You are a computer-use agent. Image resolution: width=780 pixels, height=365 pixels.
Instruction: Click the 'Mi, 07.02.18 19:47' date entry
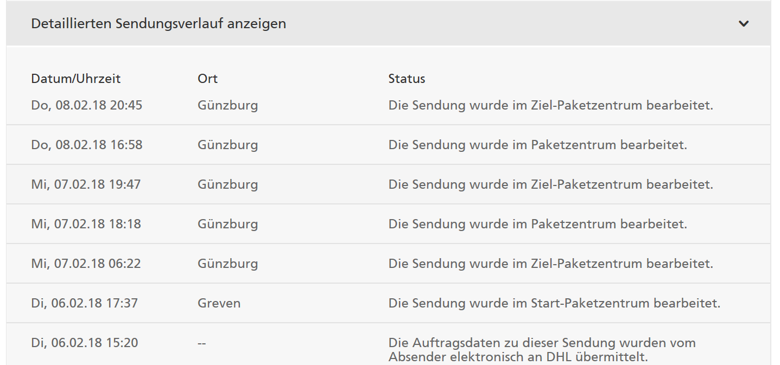tap(86, 184)
